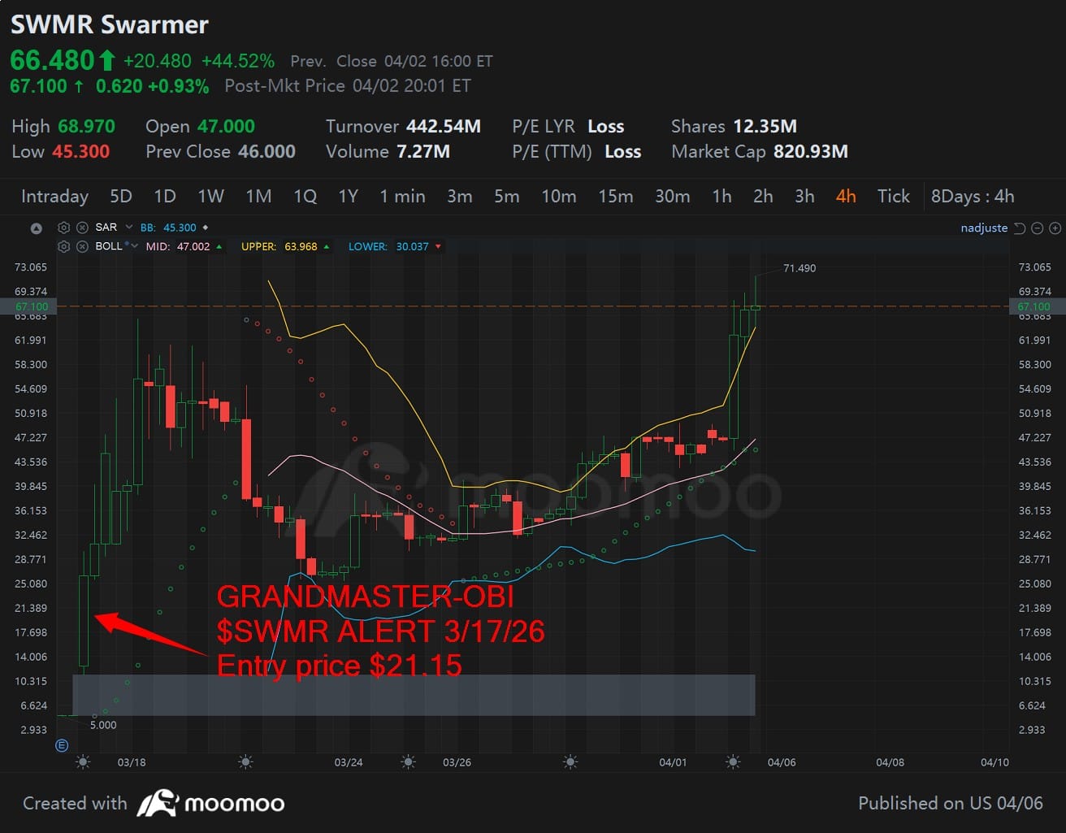Remove the BOLL indicator with its X icon
This screenshot has width=1066, height=833.
pyautogui.click(x=82, y=246)
